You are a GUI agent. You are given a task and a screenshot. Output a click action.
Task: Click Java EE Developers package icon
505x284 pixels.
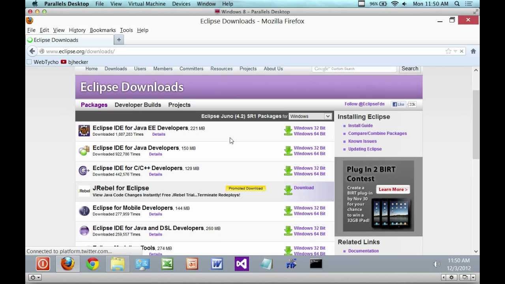[x=84, y=131]
